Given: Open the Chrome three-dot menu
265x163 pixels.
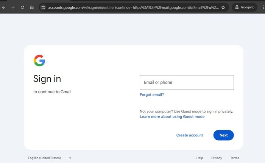Looking at the screenshot, I should click(263, 7).
